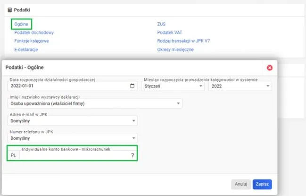Viewport: 306px width, 196px height.
Task: Open Okresy miesięczne link
Action: (x=175, y=50)
